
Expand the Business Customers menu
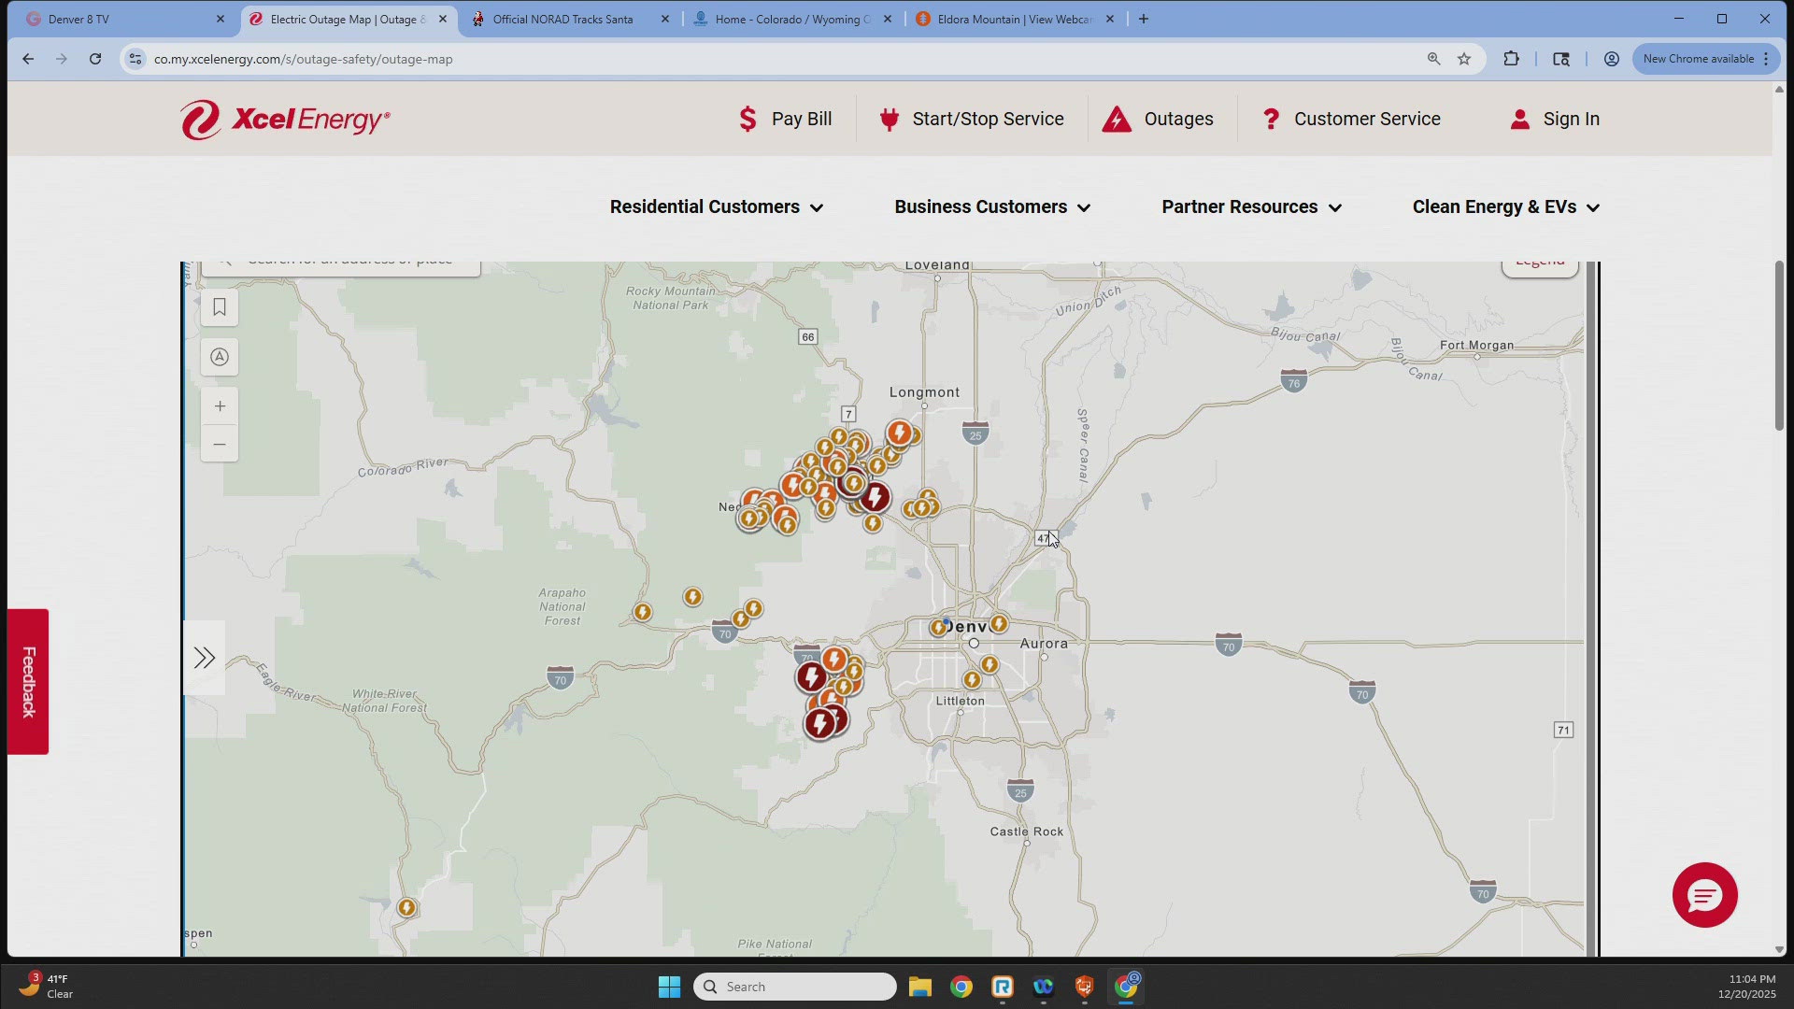(991, 206)
